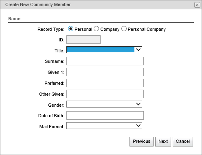The image size is (202, 155).
Task: Cancel creating the community member
Action: 183,142
